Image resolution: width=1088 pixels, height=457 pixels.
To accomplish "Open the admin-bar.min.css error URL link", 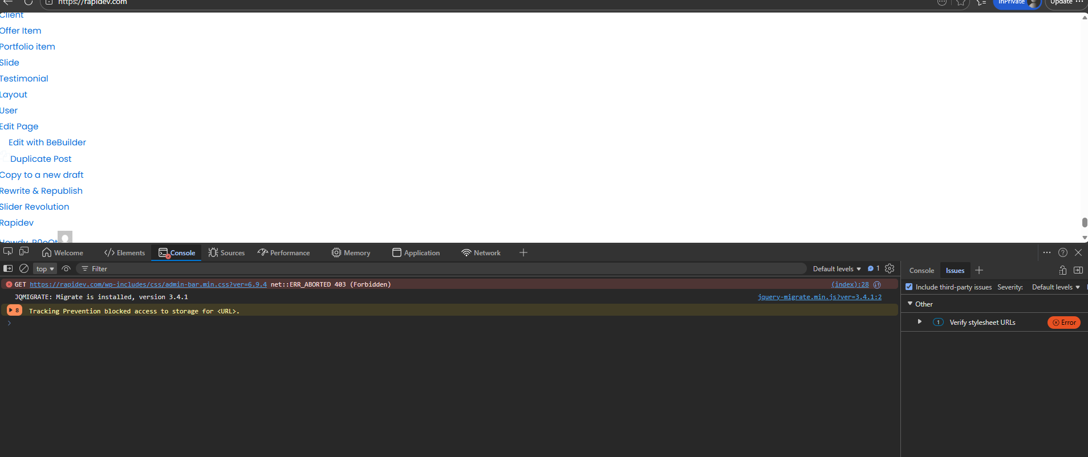I will 148,284.
